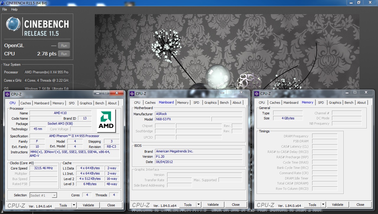
Task: Click Cinebench title bar app icon
Action: click(x=3, y=3)
